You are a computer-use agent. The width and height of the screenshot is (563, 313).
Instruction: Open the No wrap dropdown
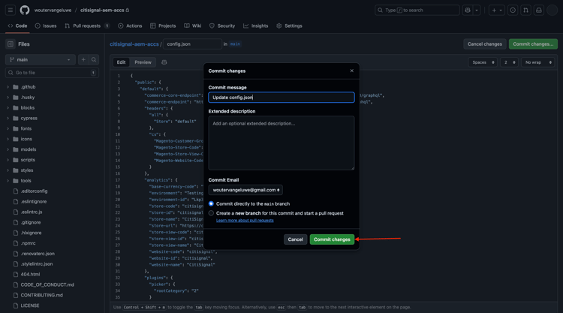point(538,62)
